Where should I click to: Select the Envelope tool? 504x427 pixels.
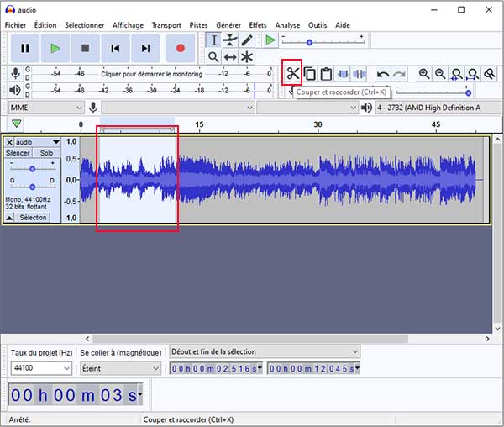point(230,40)
